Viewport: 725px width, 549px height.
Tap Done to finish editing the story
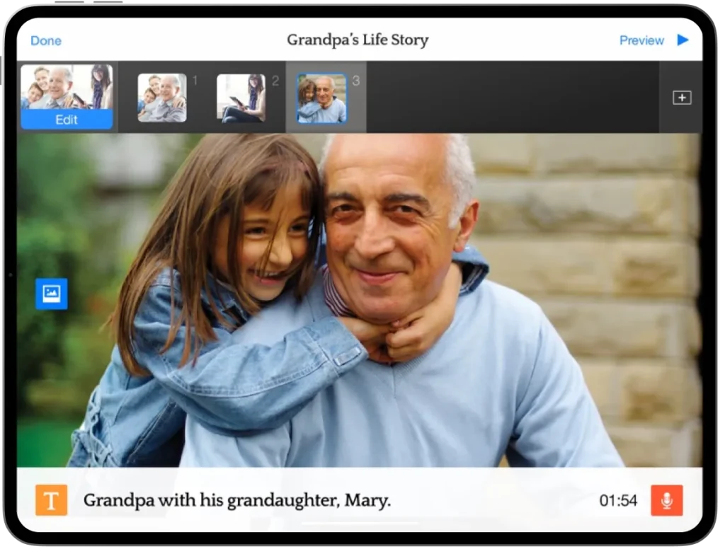tap(46, 40)
